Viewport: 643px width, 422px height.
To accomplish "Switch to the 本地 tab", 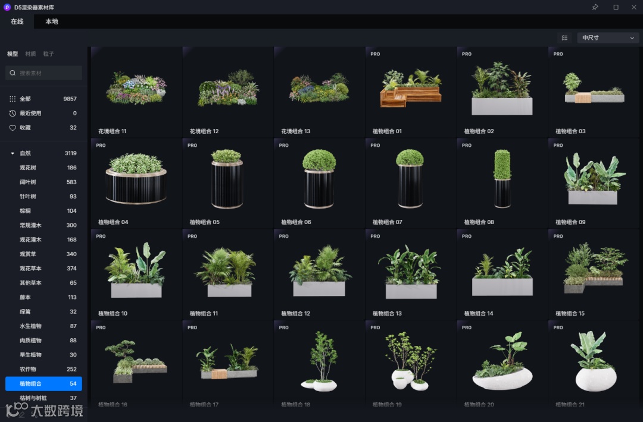I will tap(52, 21).
